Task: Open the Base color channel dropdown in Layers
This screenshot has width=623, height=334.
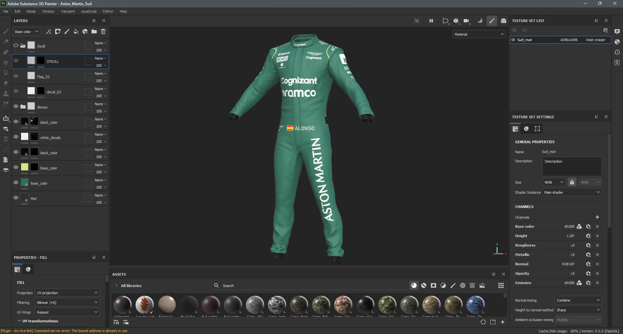Action: coord(27,31)
